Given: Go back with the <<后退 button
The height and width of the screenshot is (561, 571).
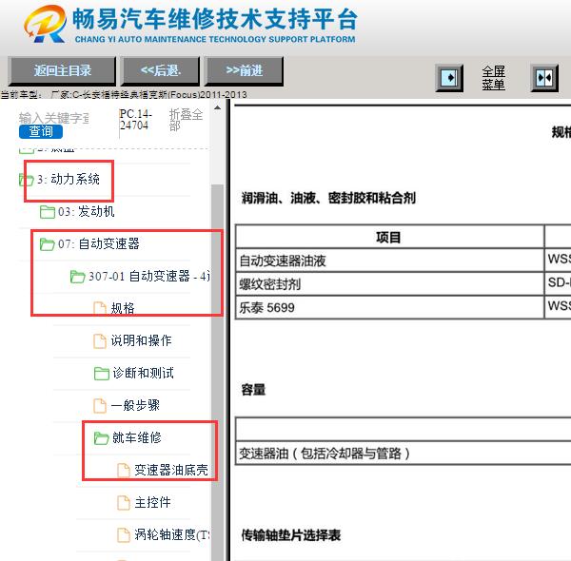Looking at the screenshot, I should pos(161,71).
